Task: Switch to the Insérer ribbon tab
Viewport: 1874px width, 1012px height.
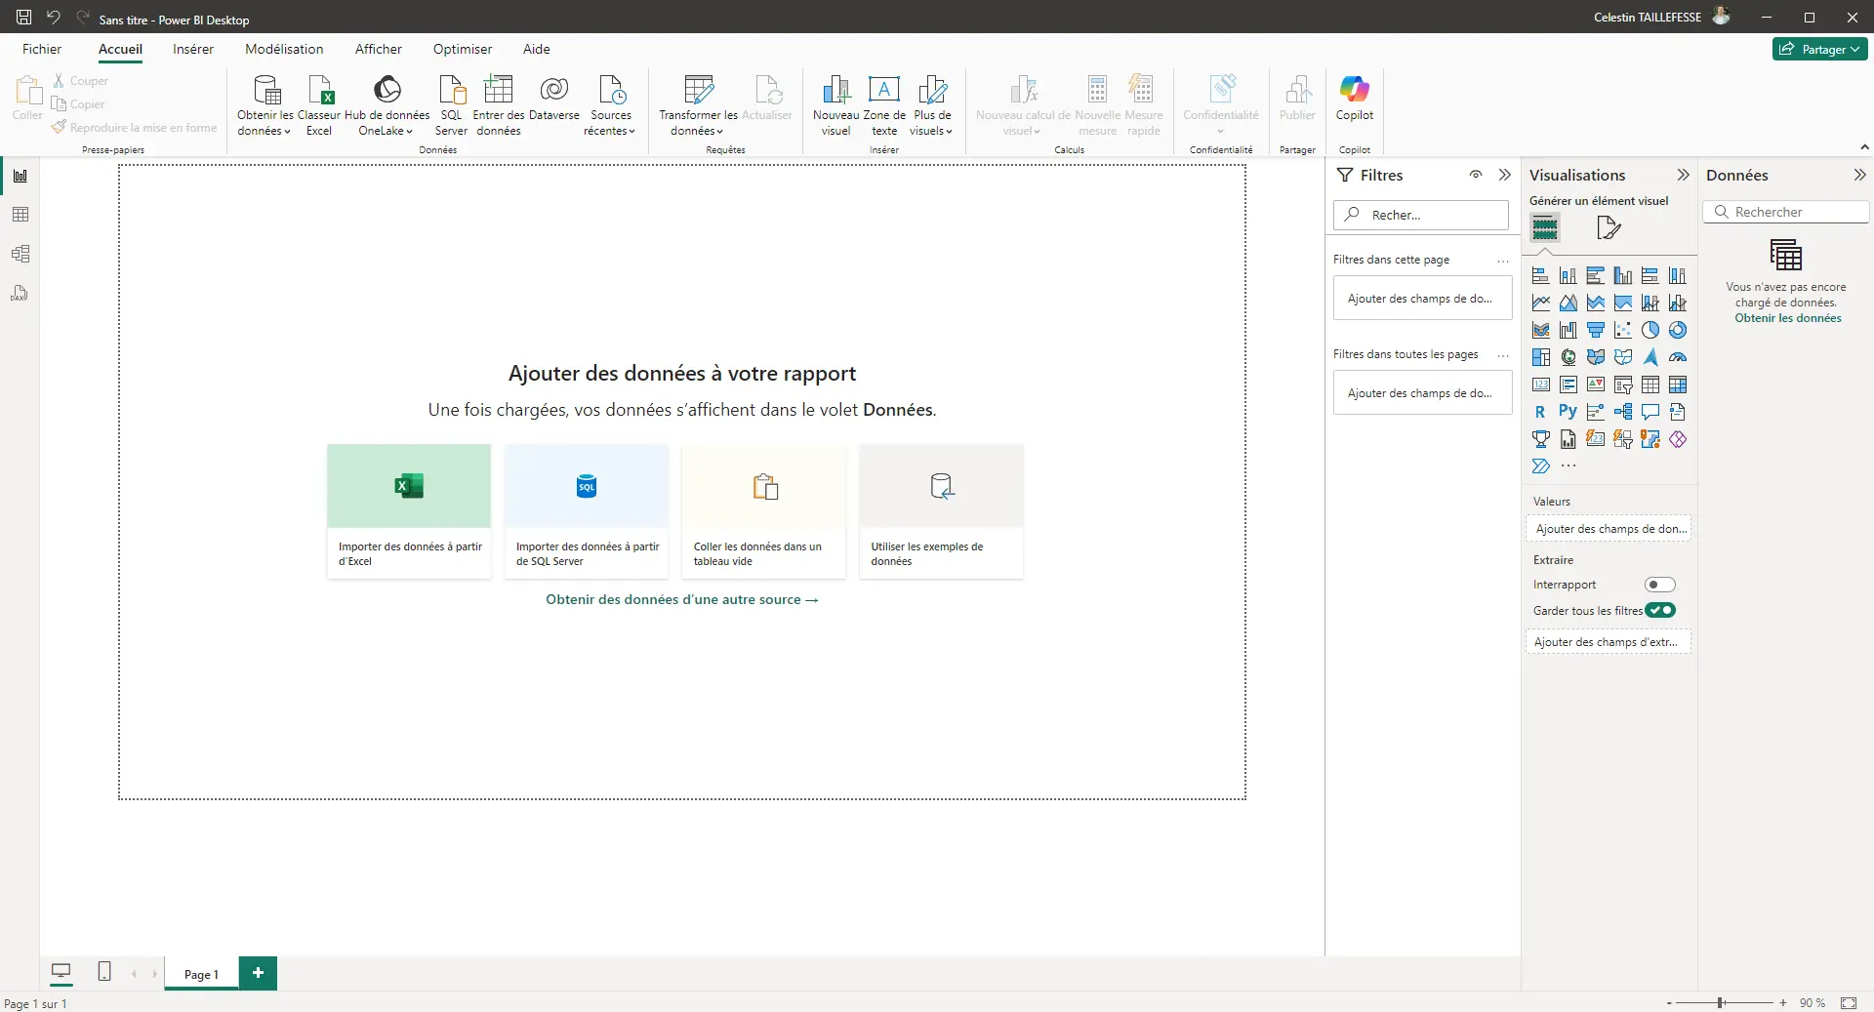Action: [x=193, y=49]
